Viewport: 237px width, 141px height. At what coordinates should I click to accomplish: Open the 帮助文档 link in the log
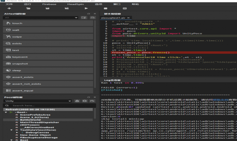(x=221, y=100)
